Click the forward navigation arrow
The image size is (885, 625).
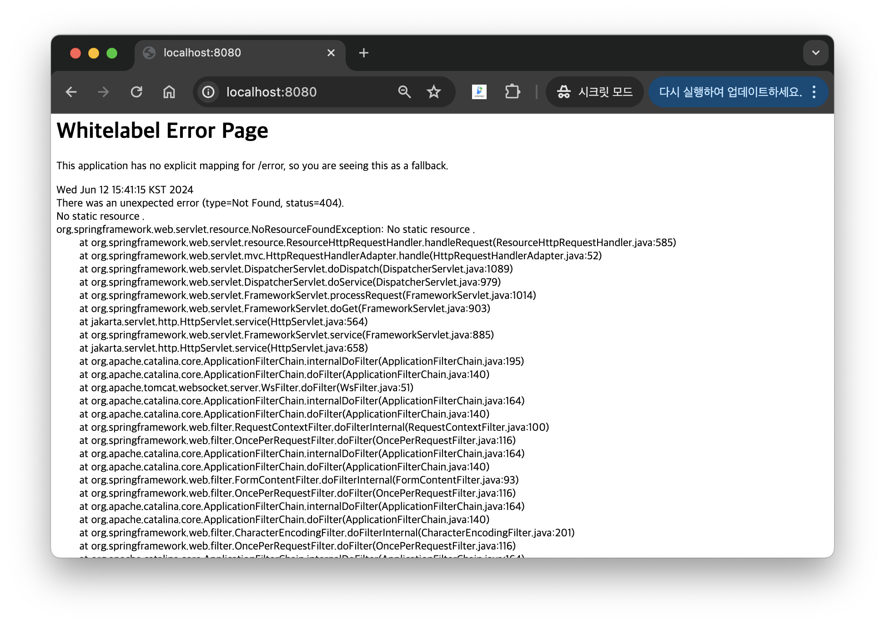pyautogui.click(x=104, y=92)
